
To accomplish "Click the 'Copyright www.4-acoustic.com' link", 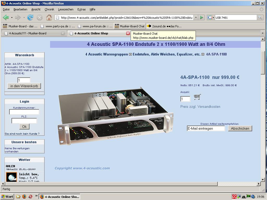I will (82, 168).
